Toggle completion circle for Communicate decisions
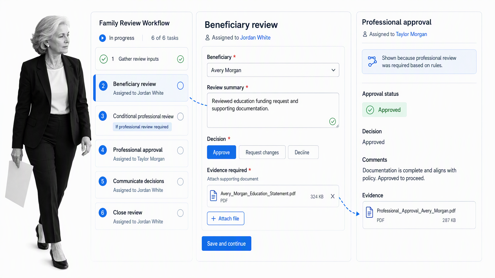The height and width of the screenshot is (278, 495). coord(180,182)
